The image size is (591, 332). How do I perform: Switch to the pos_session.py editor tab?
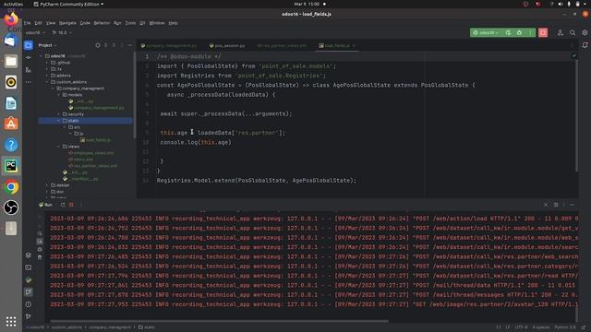click(227, 45)
